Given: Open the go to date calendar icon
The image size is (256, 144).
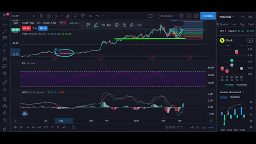Looking at the screenshot, I should [74, 127].
